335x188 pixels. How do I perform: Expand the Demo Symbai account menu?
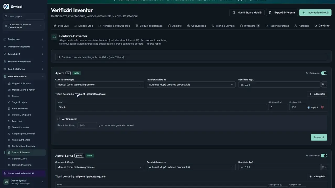point(24,182)
